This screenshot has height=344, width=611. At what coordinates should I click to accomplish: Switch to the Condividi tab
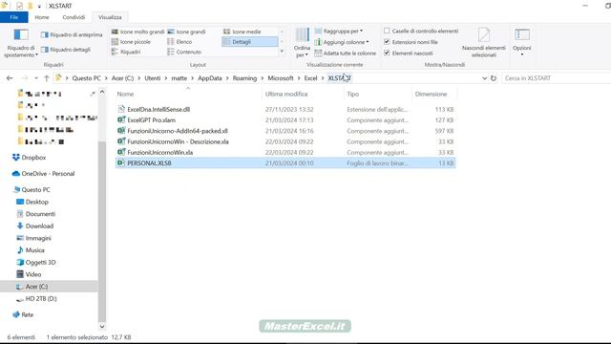click(74, 17)
